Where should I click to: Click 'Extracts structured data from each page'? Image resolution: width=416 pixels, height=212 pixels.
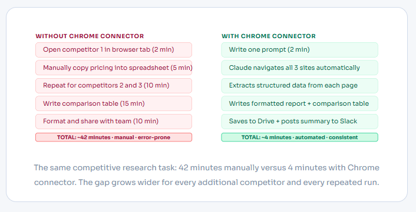[299, 86]
